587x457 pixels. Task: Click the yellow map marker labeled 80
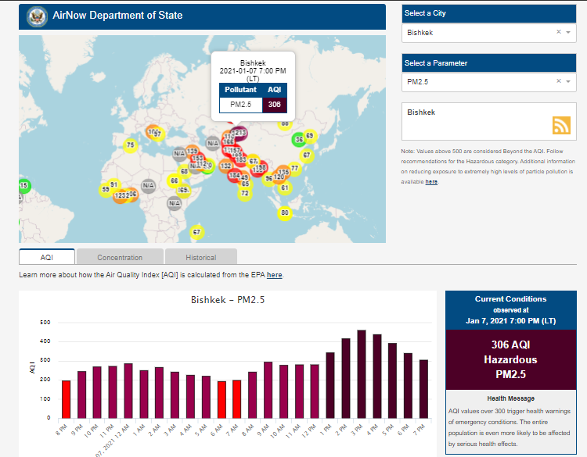click(x=285, y=212)
